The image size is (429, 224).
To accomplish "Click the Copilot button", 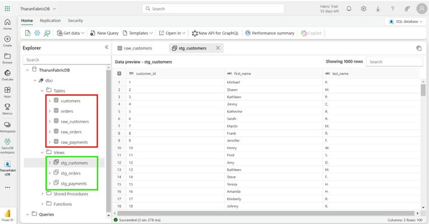I will click(x=311, y=33).
